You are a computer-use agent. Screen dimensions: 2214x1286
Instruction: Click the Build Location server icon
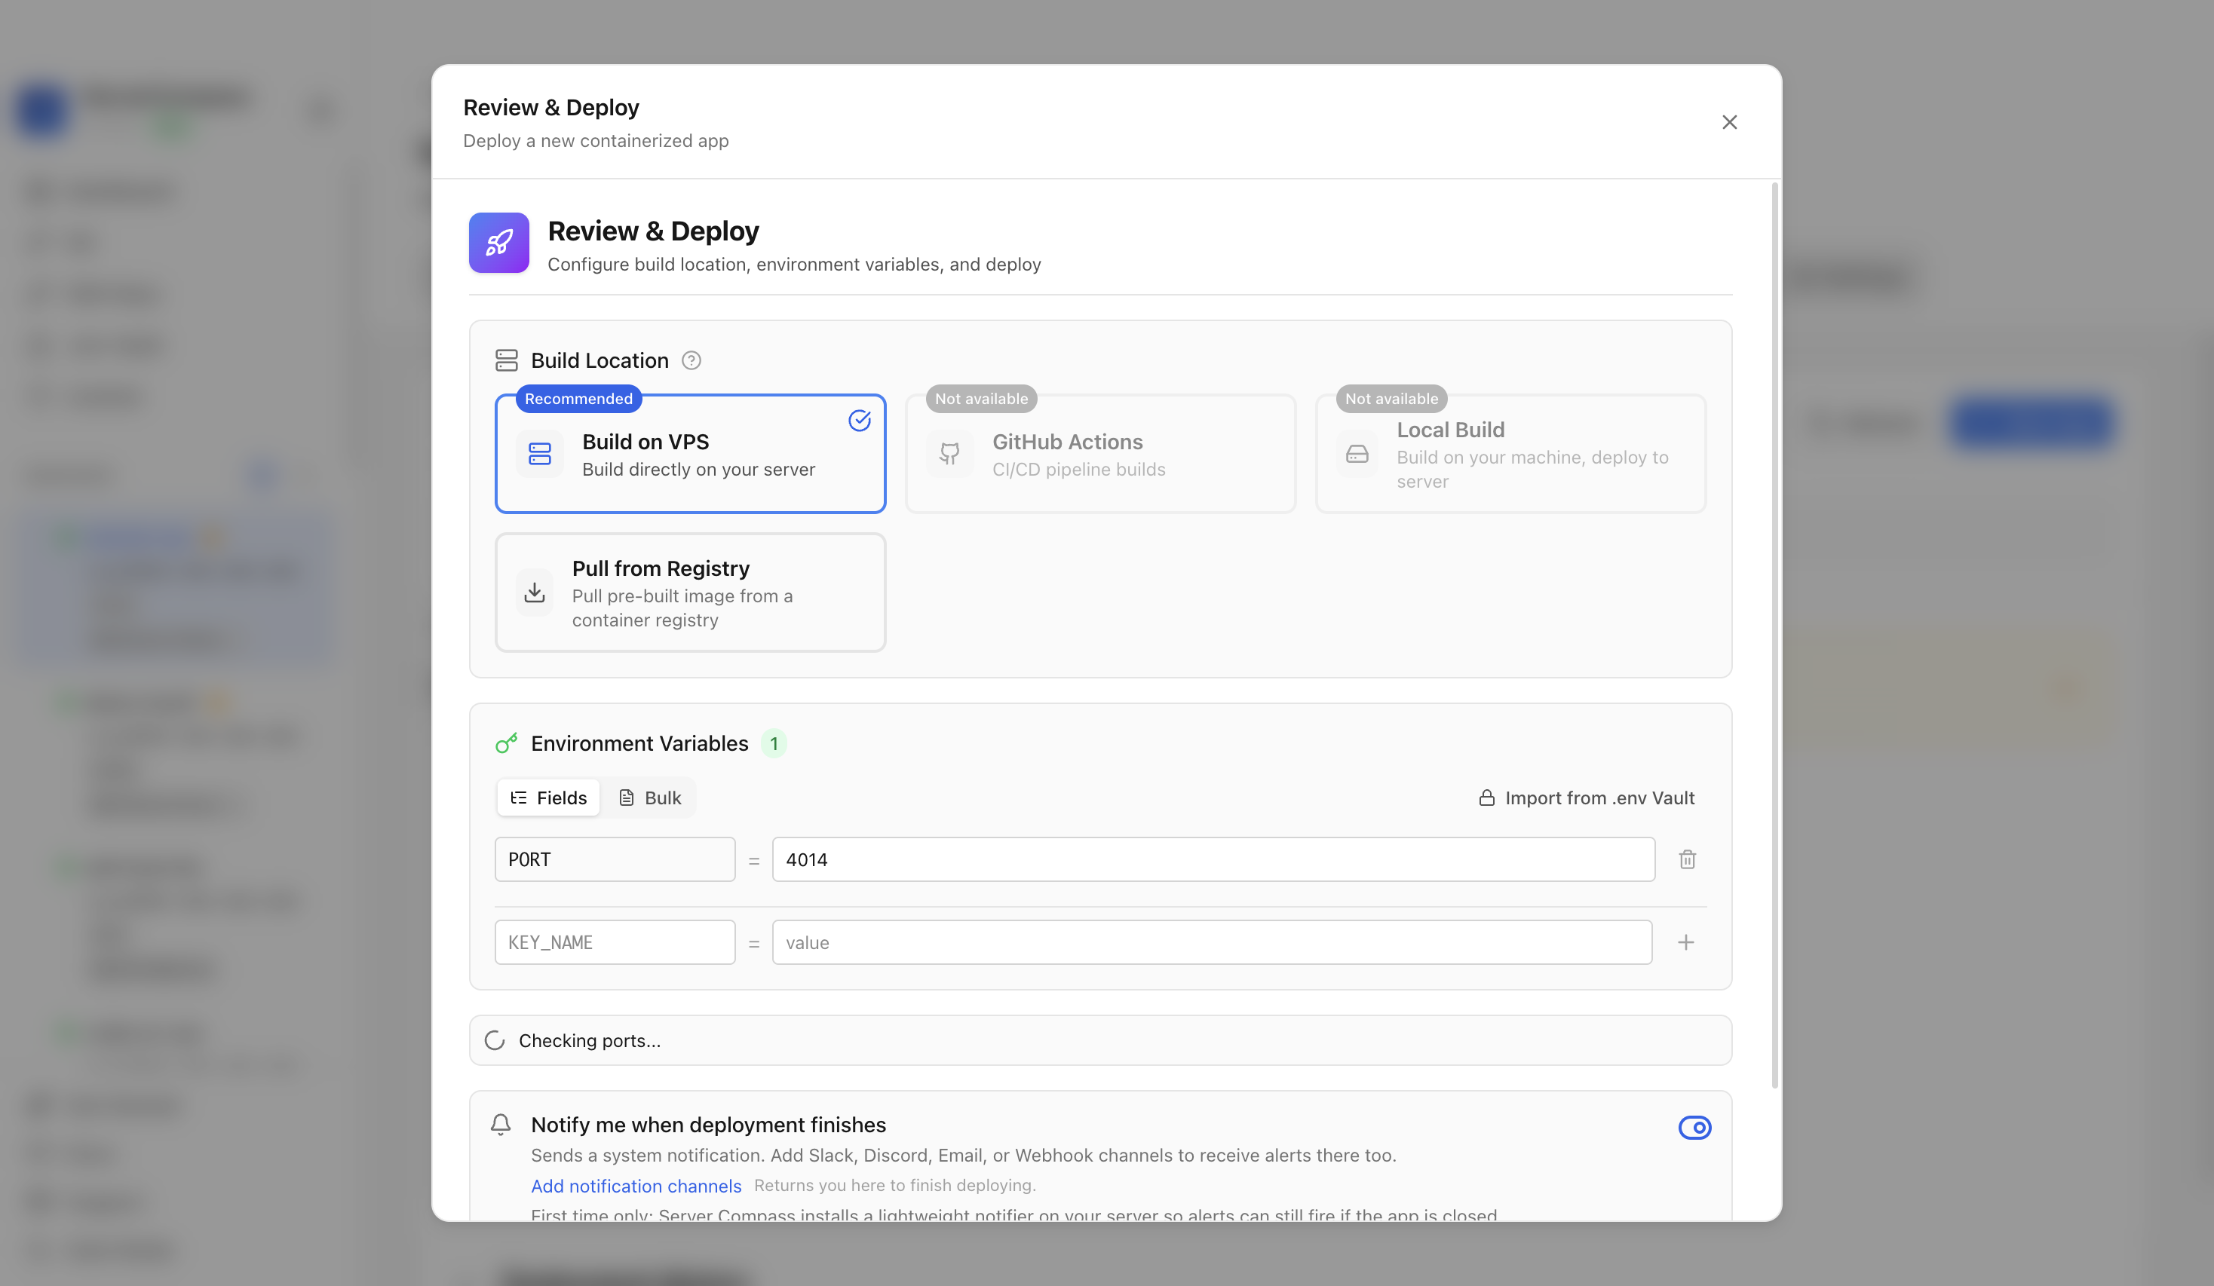pyautogui.click(x=507, y=360)
